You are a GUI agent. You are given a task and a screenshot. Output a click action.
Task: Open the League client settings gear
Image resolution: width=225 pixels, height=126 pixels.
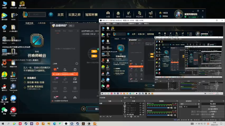[x=198, y=11]
